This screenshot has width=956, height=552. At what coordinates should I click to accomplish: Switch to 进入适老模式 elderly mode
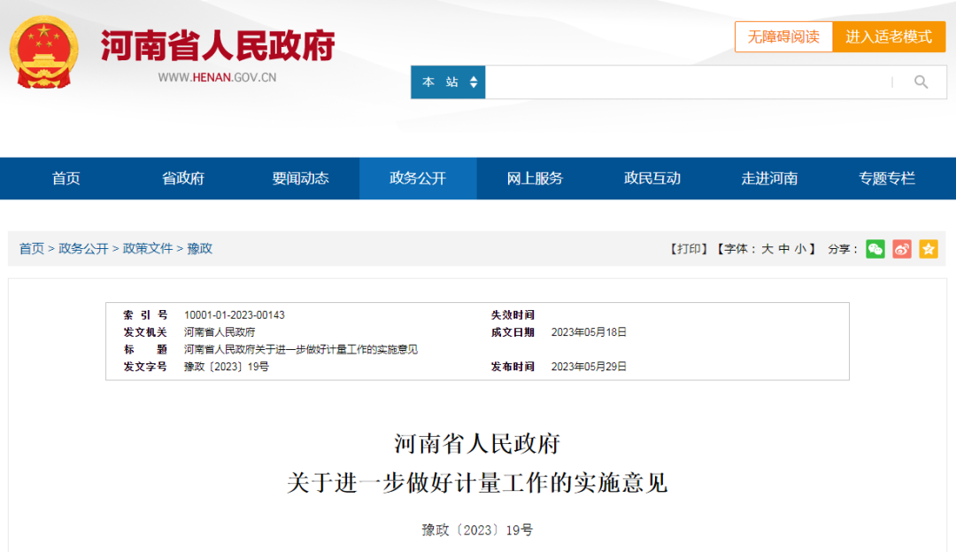coord(889,37)
